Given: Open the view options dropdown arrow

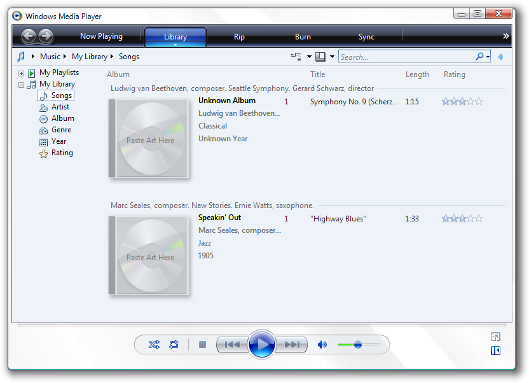Looking at the screenshot, I should (332, 57).
